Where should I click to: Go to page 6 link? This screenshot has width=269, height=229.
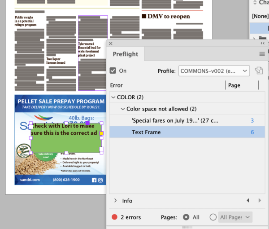coord(252,132)
